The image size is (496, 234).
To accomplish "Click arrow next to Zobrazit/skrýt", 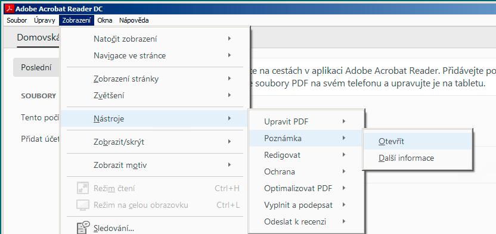I will click(230, 142).
